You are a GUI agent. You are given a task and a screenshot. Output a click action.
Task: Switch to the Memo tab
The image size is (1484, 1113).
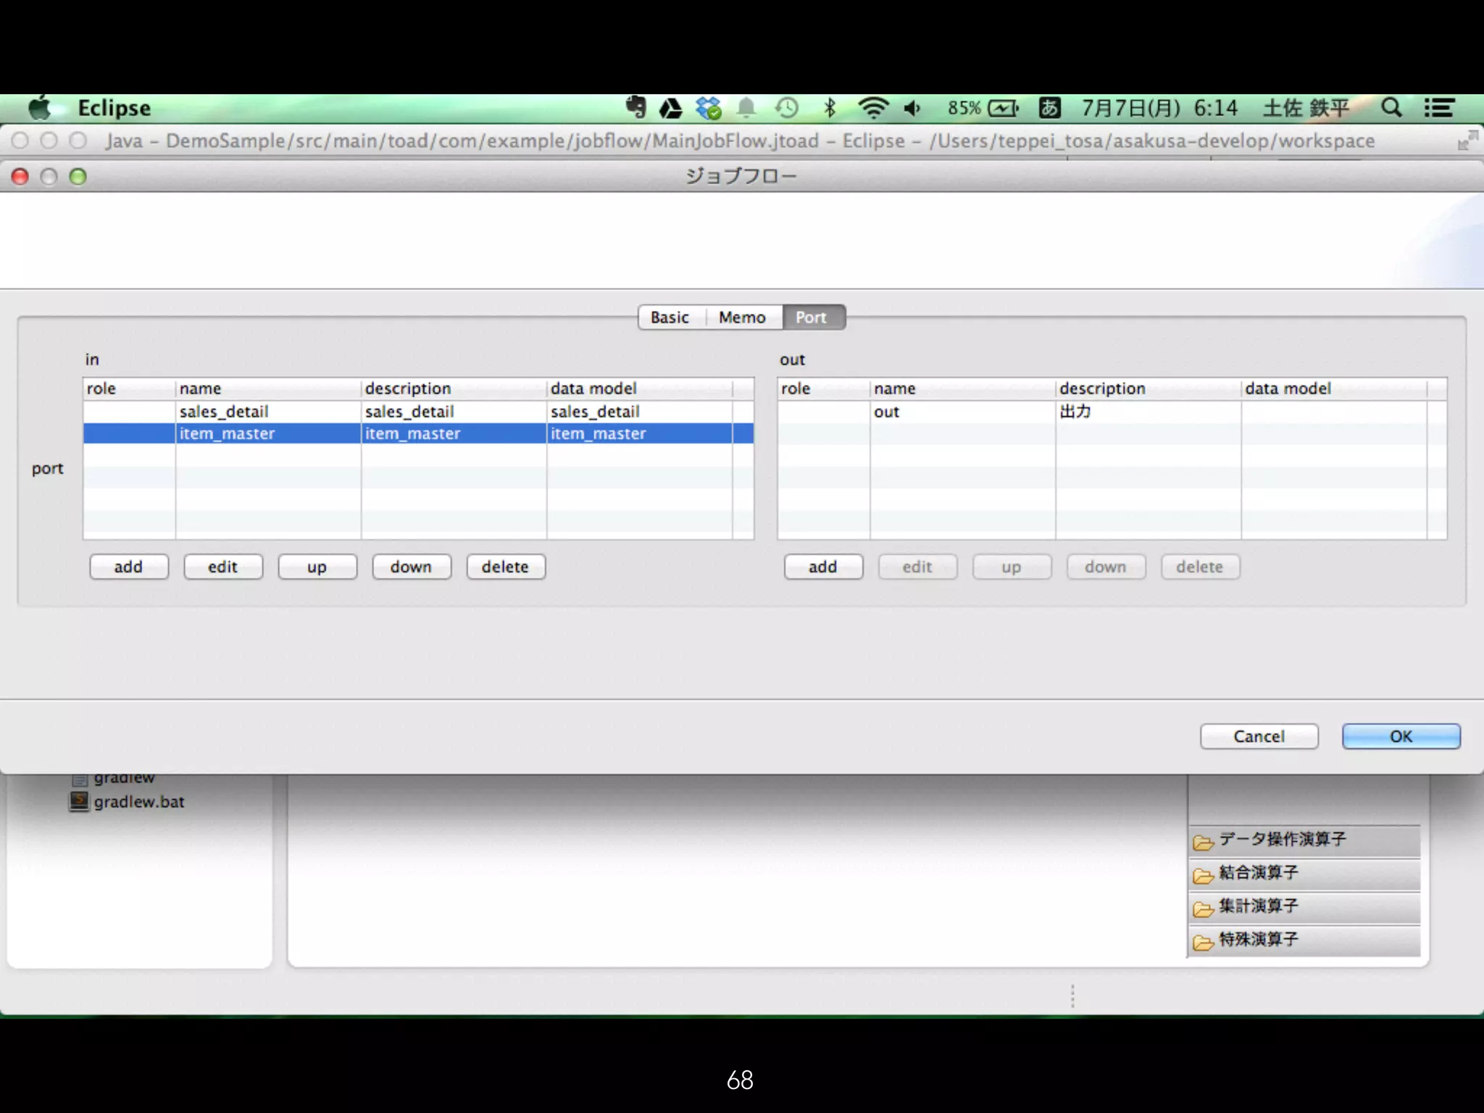pos(742,317)
